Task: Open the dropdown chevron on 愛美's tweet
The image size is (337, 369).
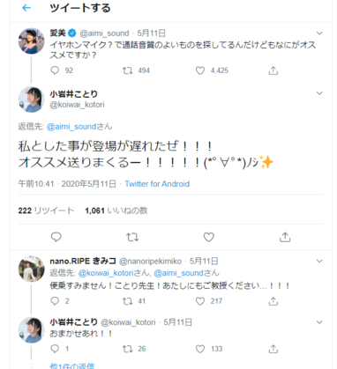Action: [319, 33]
